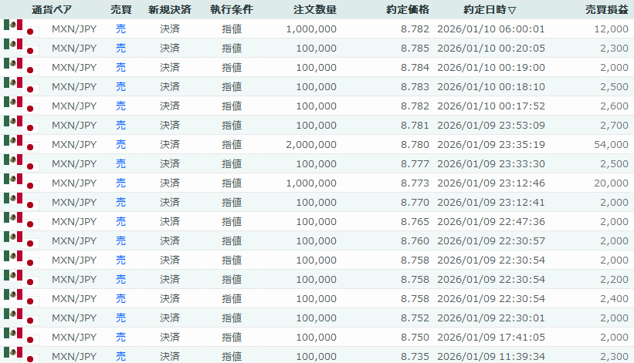The image size is (634, 363).
Task: Click the flag icon in the 2026/01/10 00:20:05 row
Action: 21,48
